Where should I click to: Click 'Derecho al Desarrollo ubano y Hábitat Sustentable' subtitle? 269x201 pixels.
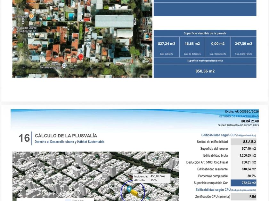tap(69, 142)
